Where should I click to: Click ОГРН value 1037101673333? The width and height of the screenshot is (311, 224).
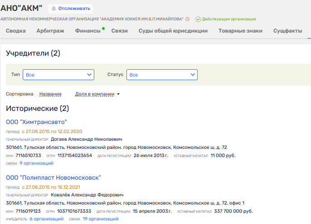[74, 211]
